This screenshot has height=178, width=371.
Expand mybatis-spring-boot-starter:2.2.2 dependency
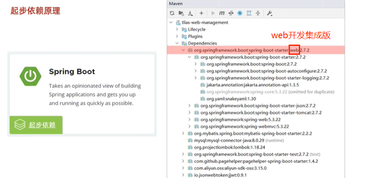point(183,133)
